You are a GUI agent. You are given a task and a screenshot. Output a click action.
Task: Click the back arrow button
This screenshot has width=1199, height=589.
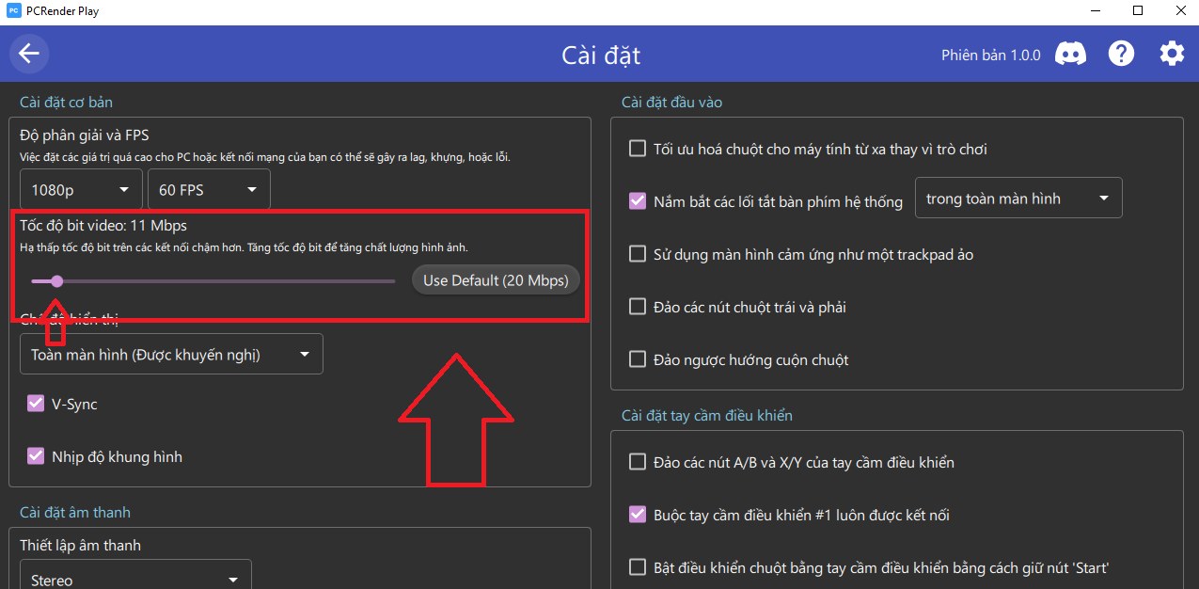pos(29,54)
